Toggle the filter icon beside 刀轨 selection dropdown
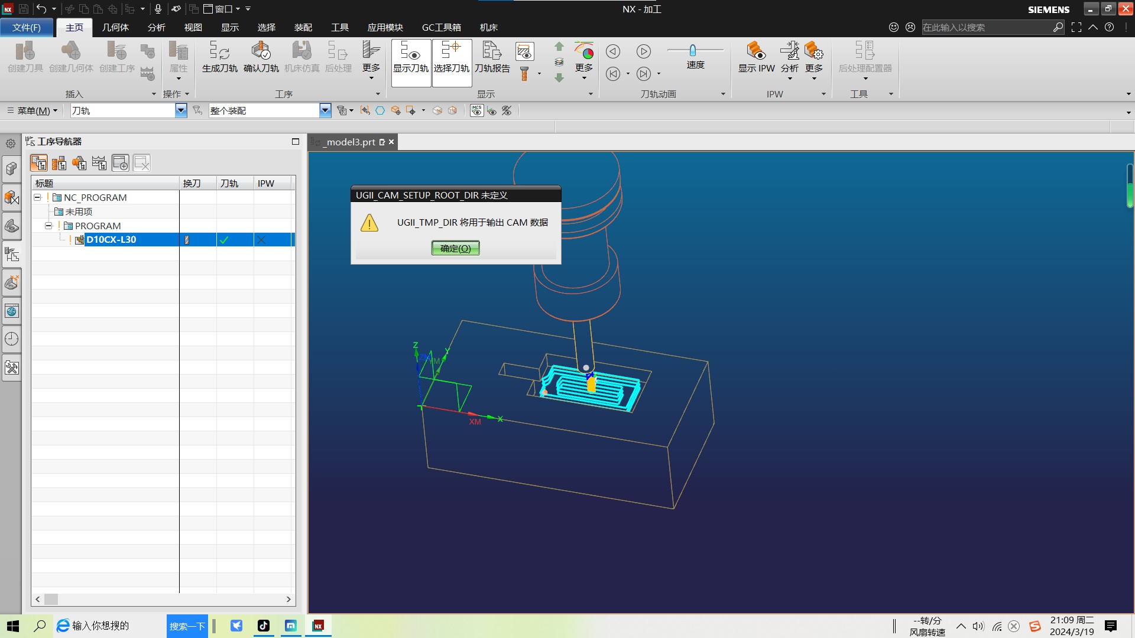This screenshot has height=638, width=1135. [x=197, y=110]
